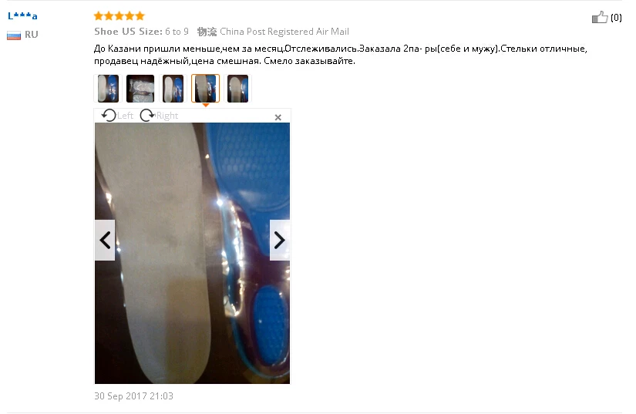This screenshot has width=636, height=414.
Task: Open the second thumbnail showing packaged insoles
Action: [140, 89]
